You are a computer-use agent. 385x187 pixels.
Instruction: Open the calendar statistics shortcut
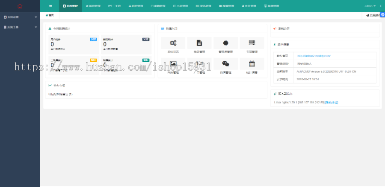click(252, 64)
